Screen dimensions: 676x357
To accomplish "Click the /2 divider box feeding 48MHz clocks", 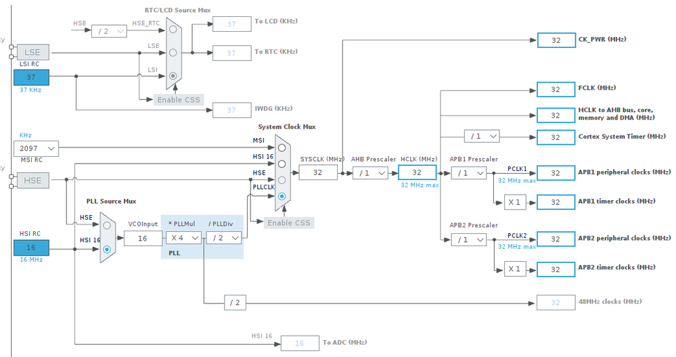I will (x=235, y=303).
